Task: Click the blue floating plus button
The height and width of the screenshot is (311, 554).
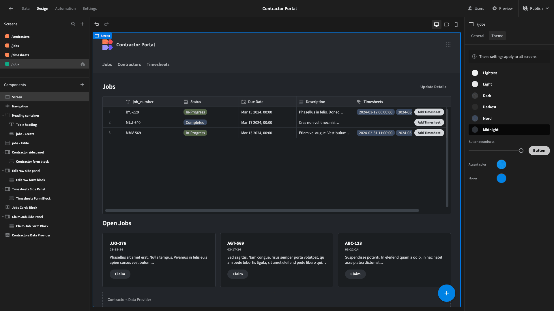Action: [x=446, y=293]
